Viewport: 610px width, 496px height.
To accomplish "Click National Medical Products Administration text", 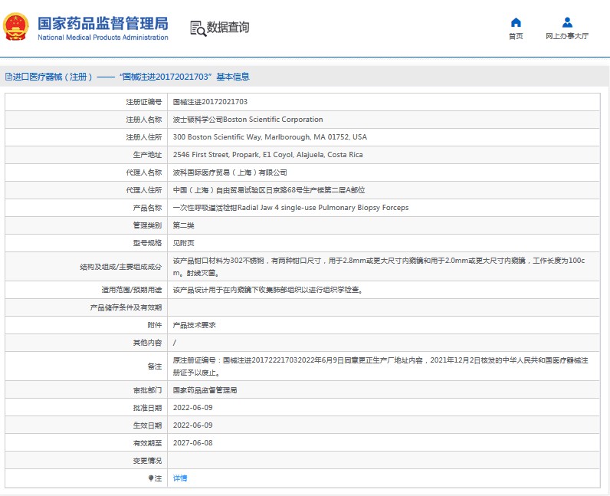I will pos(103,38).
